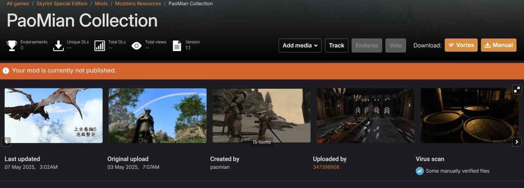Click the creator name paomian
This screenshot has height=188, width=524.
(220, 167)
